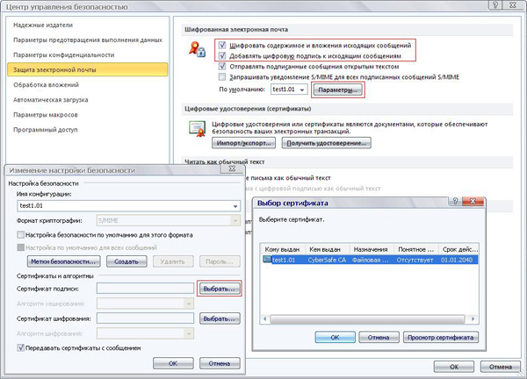Click Метки безопасности... button

[x=63, y=261]
